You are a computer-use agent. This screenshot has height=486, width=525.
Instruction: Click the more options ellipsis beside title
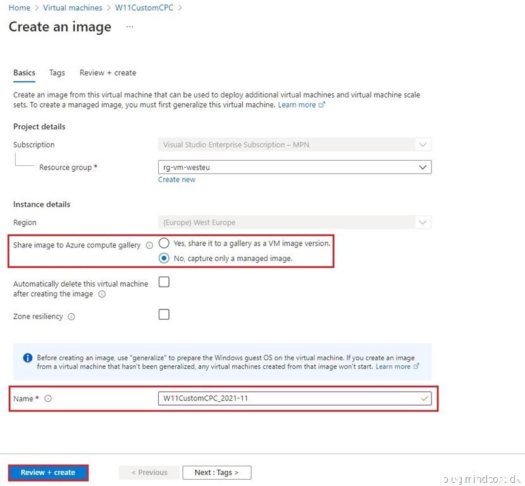point(130,27)
